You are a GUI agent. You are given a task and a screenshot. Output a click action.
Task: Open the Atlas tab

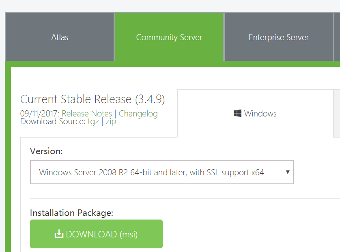tap(60, 37)
